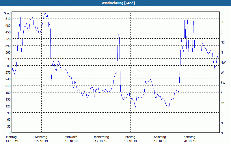
Task: Select the Samstag 19.10.19 date label
Action: pyautogui.click(x=160, y=139)
